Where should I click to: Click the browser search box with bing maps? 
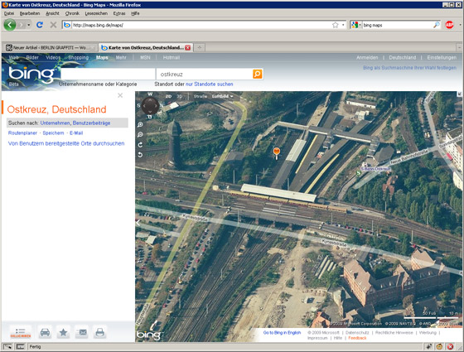tap(398, 25)
